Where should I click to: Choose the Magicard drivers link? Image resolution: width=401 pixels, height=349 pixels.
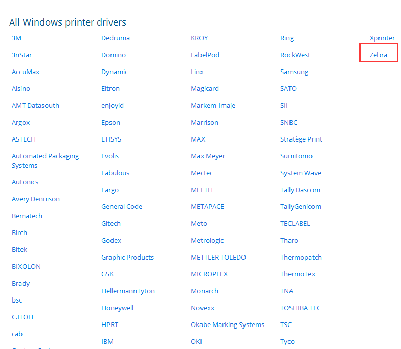(x=205, y=88)
